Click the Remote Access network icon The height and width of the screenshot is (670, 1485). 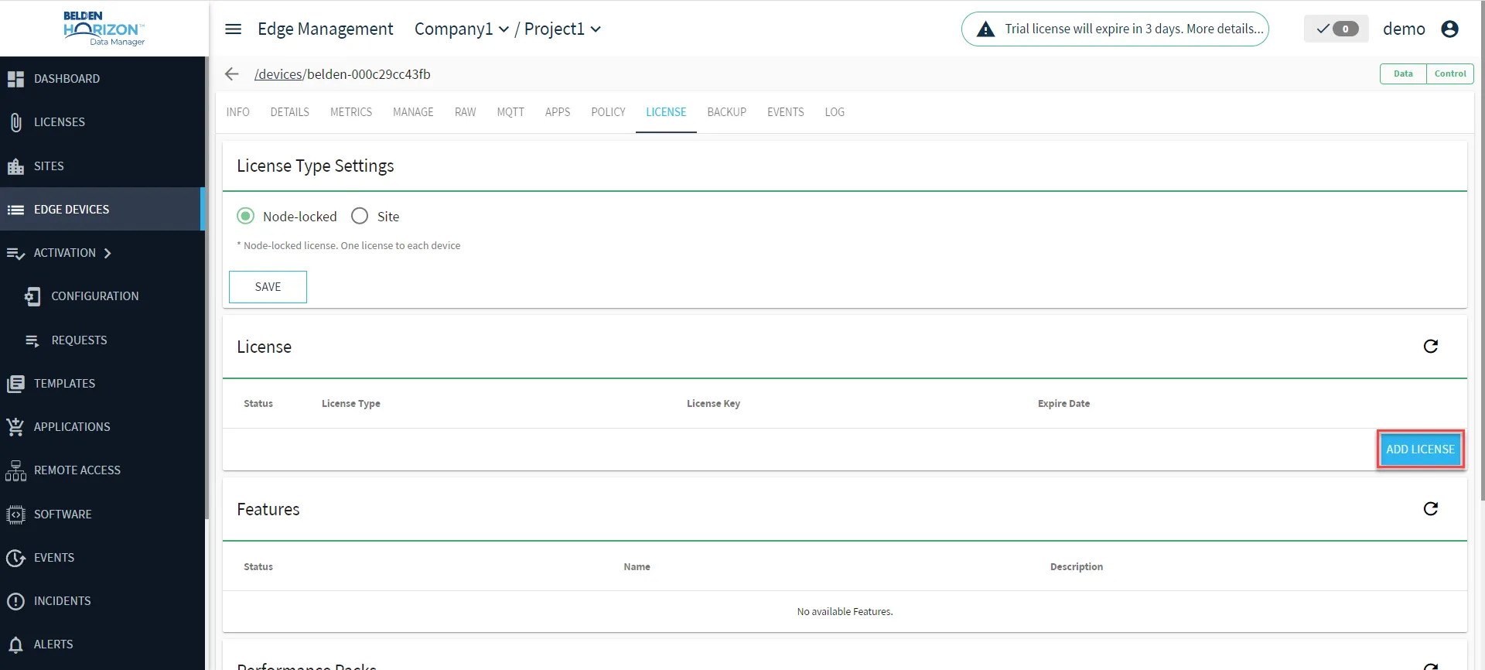click(15, 470)
